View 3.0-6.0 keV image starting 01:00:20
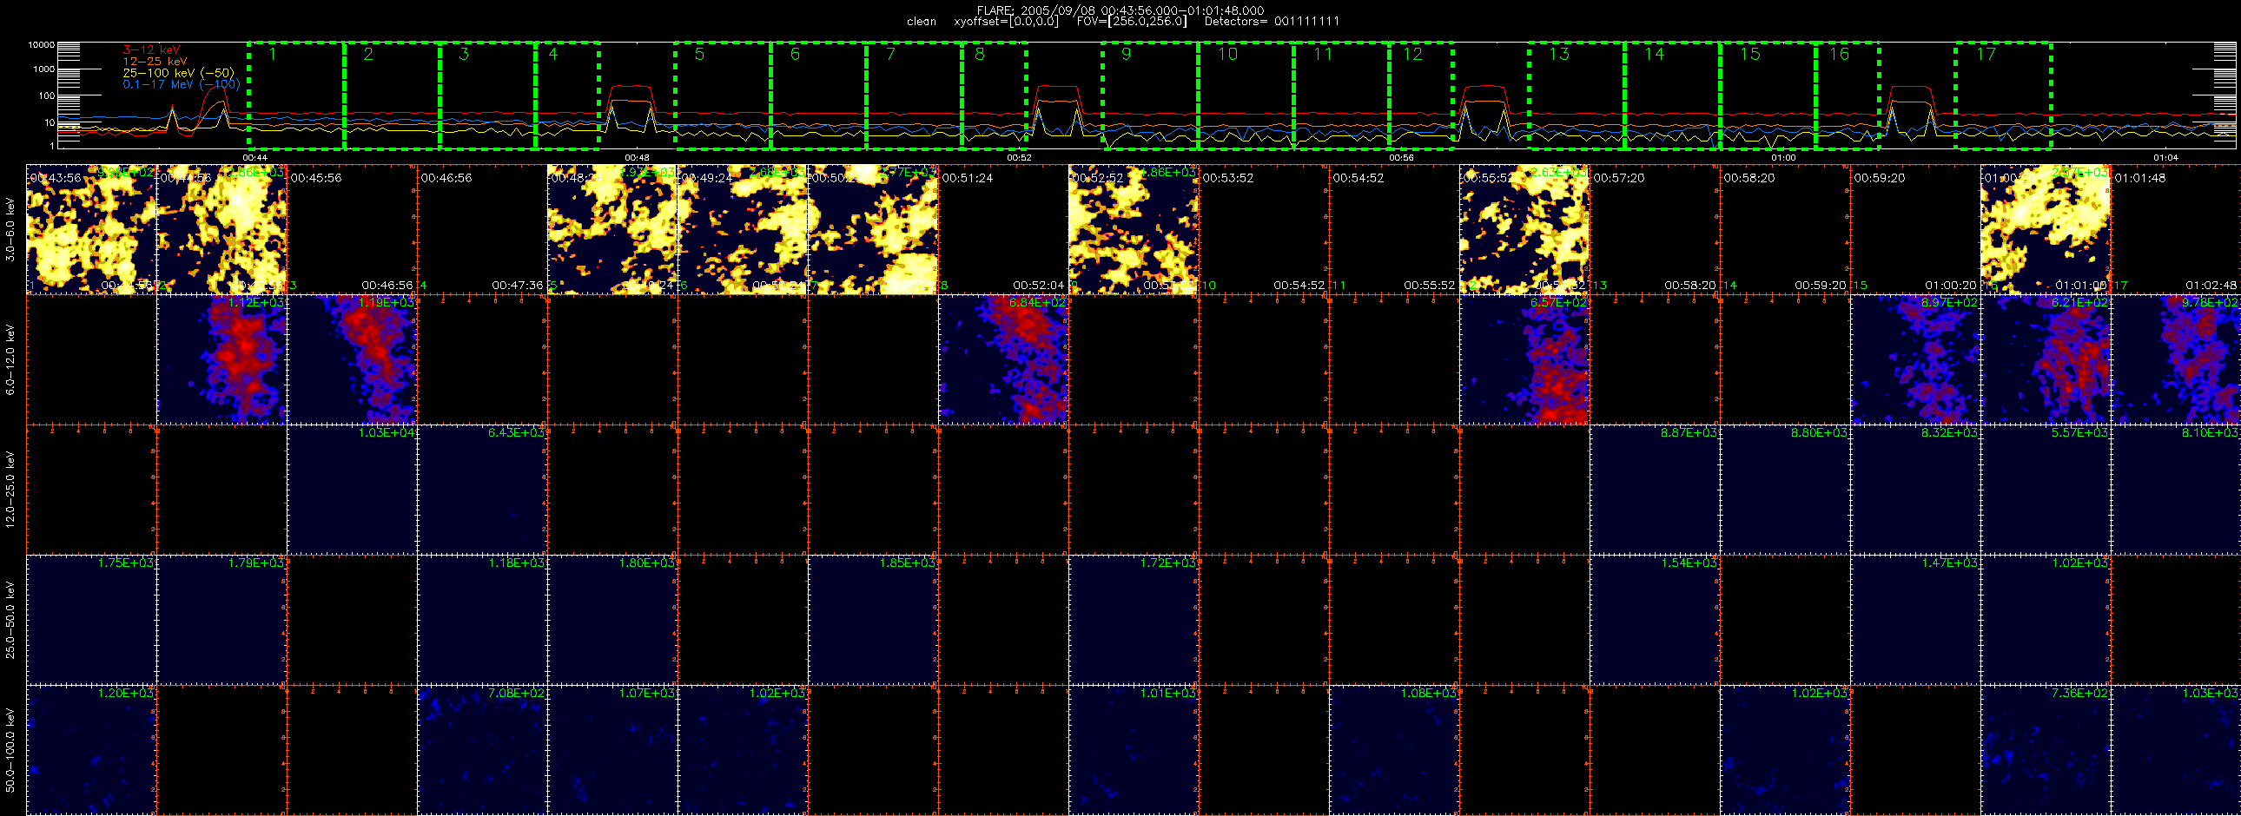This screenshot has height=816, width=2241. [2046, 229]
